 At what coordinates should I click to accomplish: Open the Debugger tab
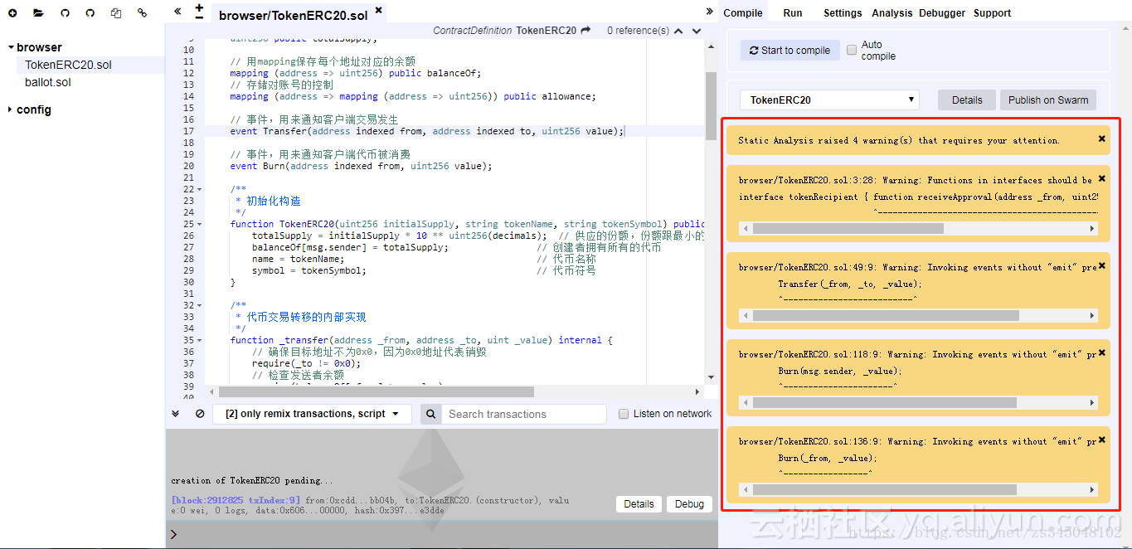942,13
